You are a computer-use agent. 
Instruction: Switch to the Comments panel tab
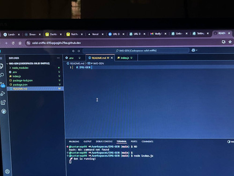click(147, 142)
